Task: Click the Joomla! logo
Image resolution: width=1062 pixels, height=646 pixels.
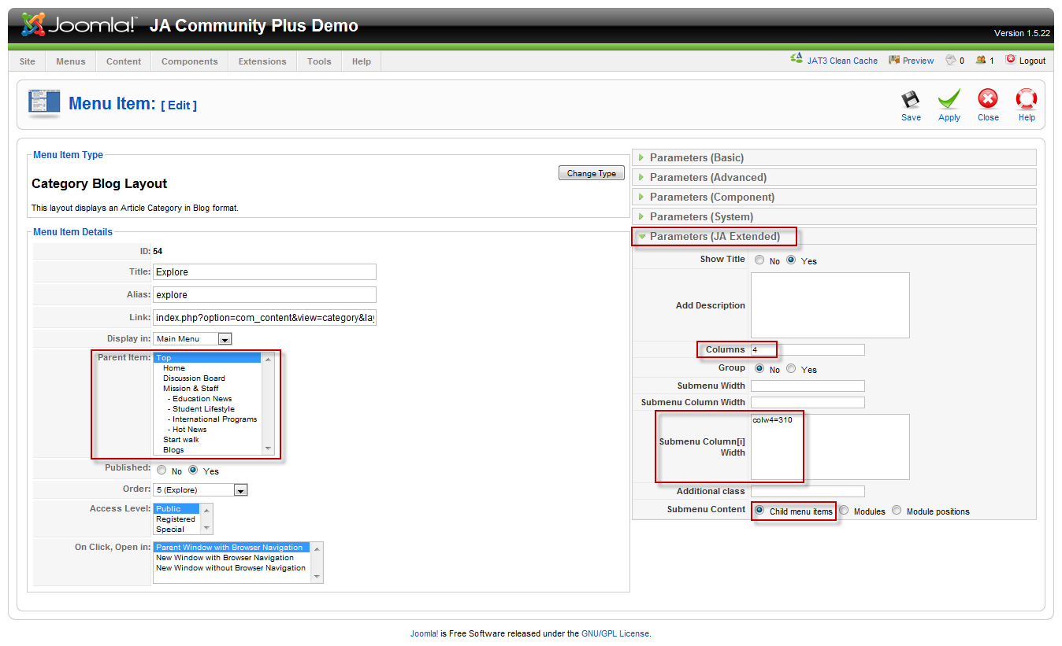Action: tap(79, 25)
